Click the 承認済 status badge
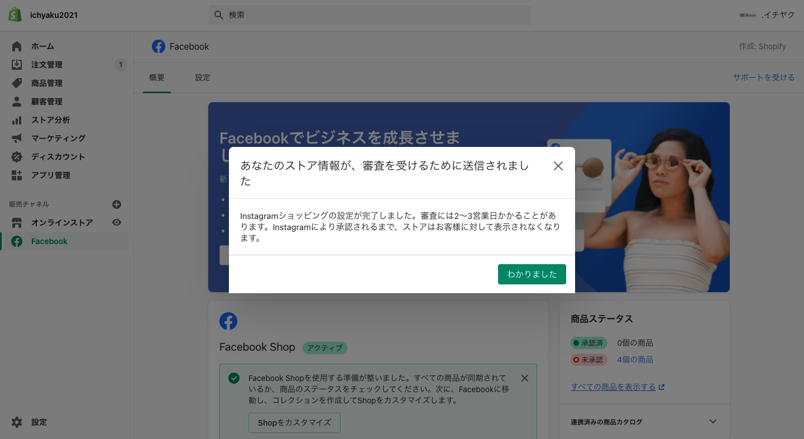Image resolution: width=804 pixels, height=439 pixels. pyautogui.click(x=589, y=343)
